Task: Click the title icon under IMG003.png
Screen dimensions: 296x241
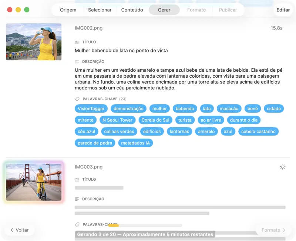Action: (x=77, y=180)
